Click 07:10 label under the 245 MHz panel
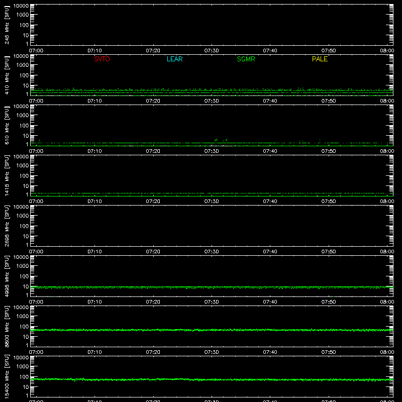402x402 pixels. [94, 51]
